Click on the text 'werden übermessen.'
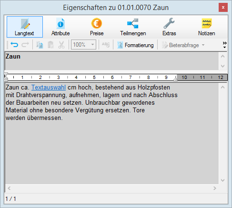 34,118
